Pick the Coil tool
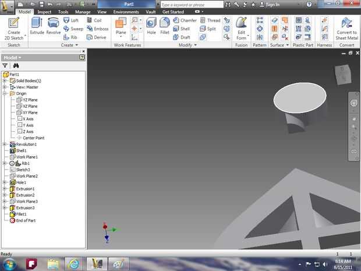Image resolution: width=361 pixels, height=271 pixels. pyautogui.click(x=94, y=20)
